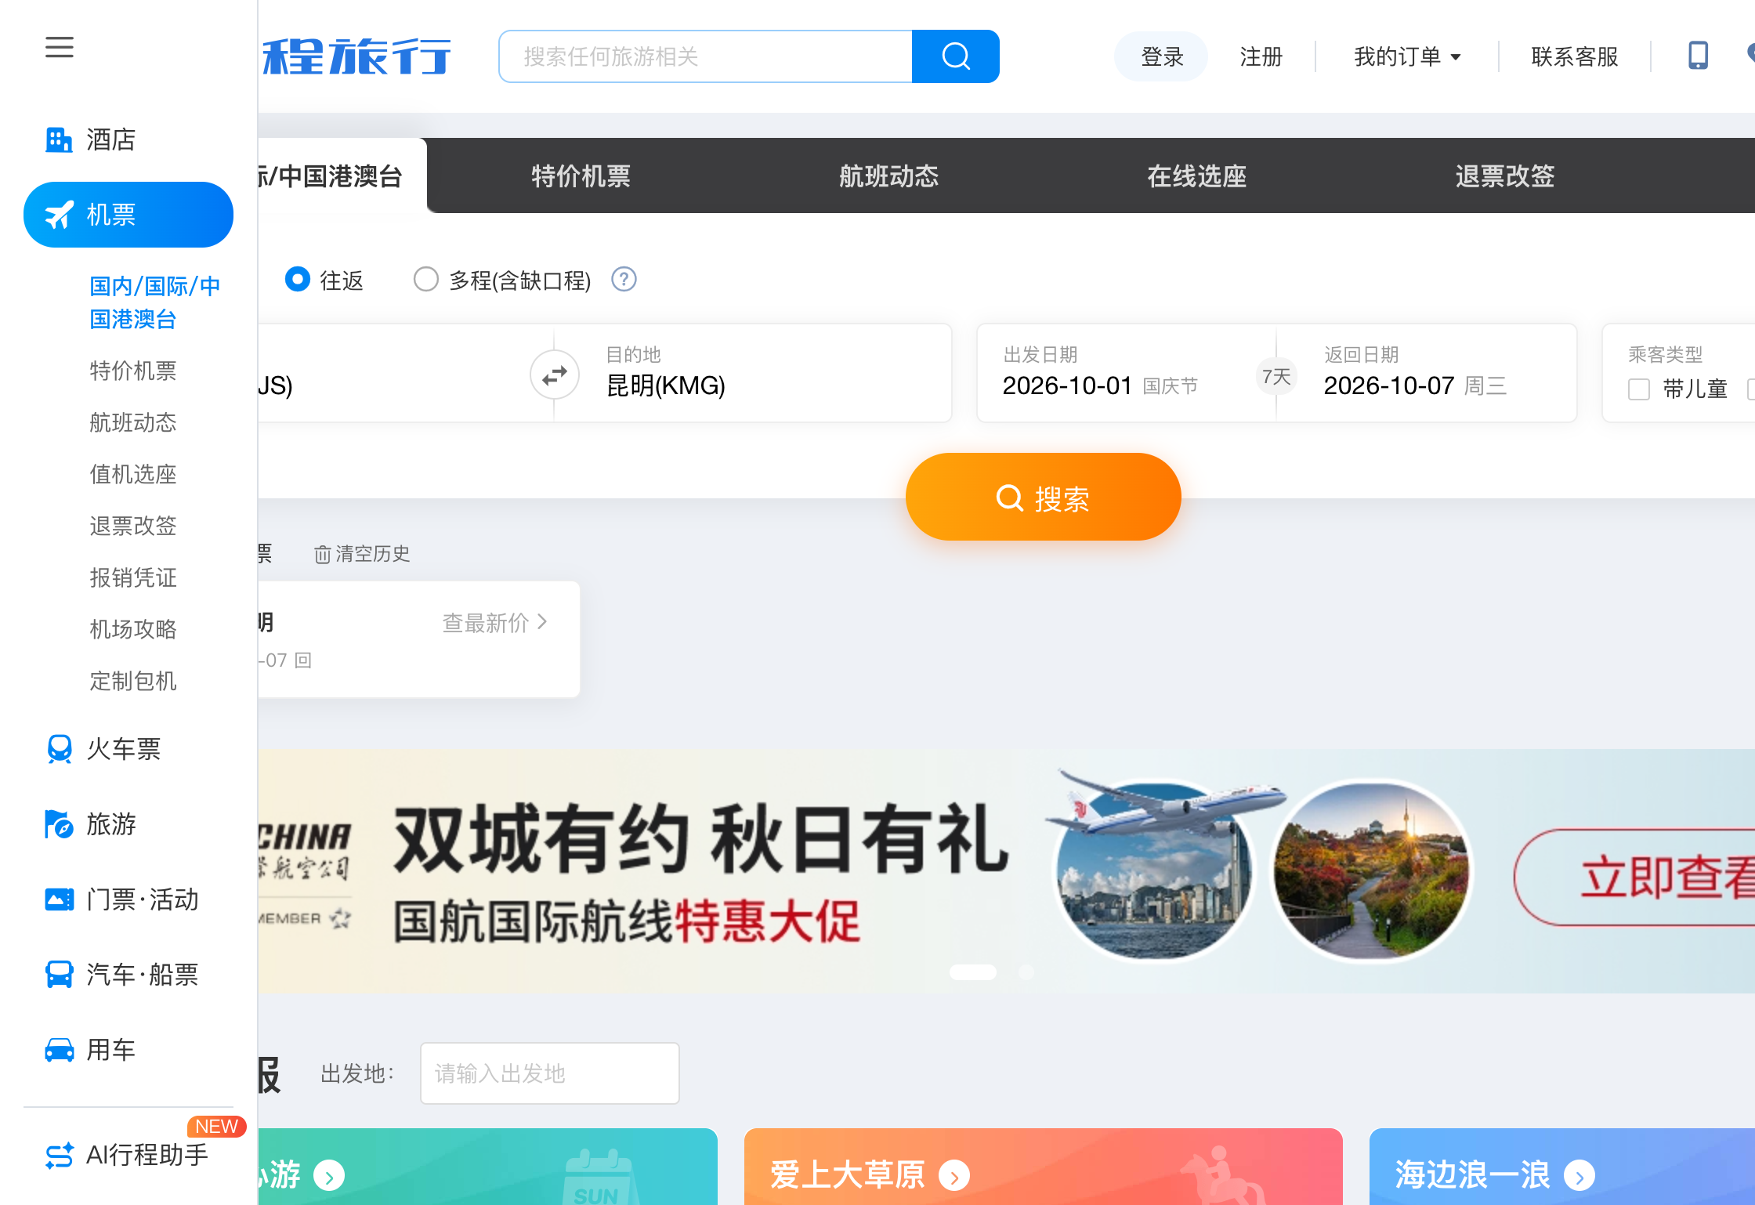The width and height of the screenshot is (1755, 1205).
Task: Click the 联系客服 customer service link
Action: coord(1575,56)
